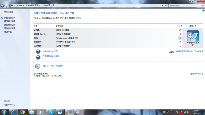Image resolution: width=205 pixels, height=115 pixels.
Task: Click the shield icon beside 調整視覺效果
Action: click(x=2, y=18)
